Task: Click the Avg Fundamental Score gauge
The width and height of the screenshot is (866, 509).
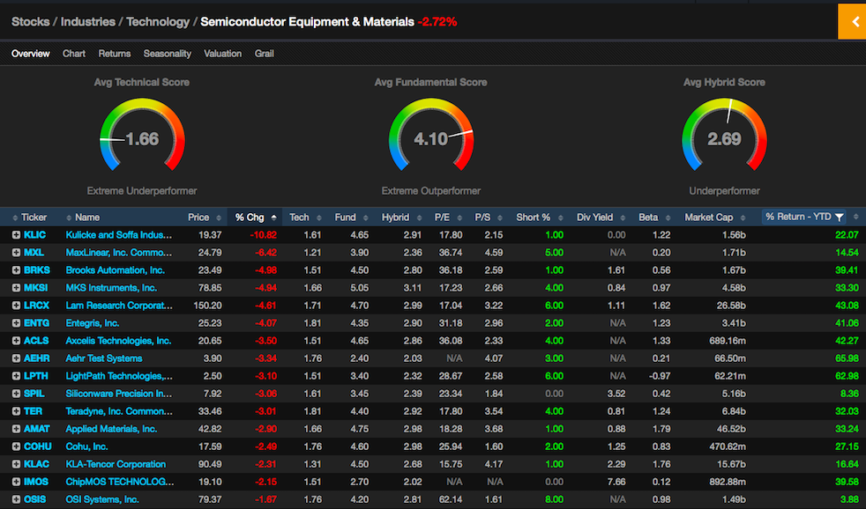Action: tap(430, 136)
